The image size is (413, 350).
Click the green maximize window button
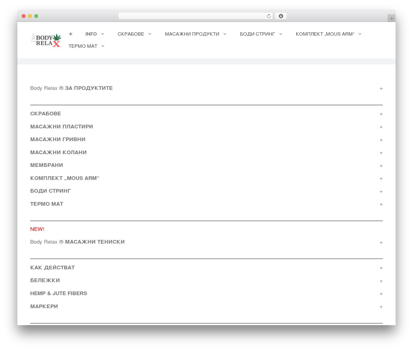click(x=36, y=16)
